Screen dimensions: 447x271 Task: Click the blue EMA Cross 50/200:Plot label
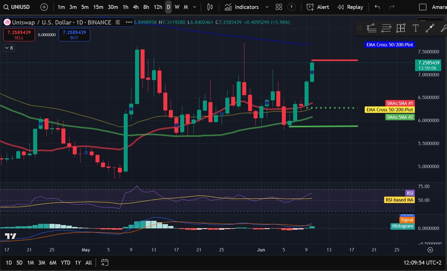(390, 45)
